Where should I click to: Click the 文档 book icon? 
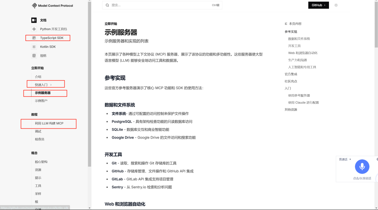[34, 20]
